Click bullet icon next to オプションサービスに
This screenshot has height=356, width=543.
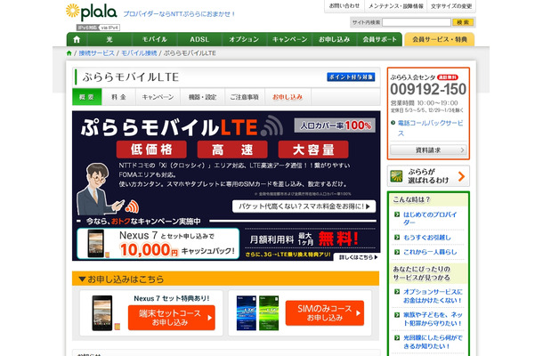coord(397,292)
